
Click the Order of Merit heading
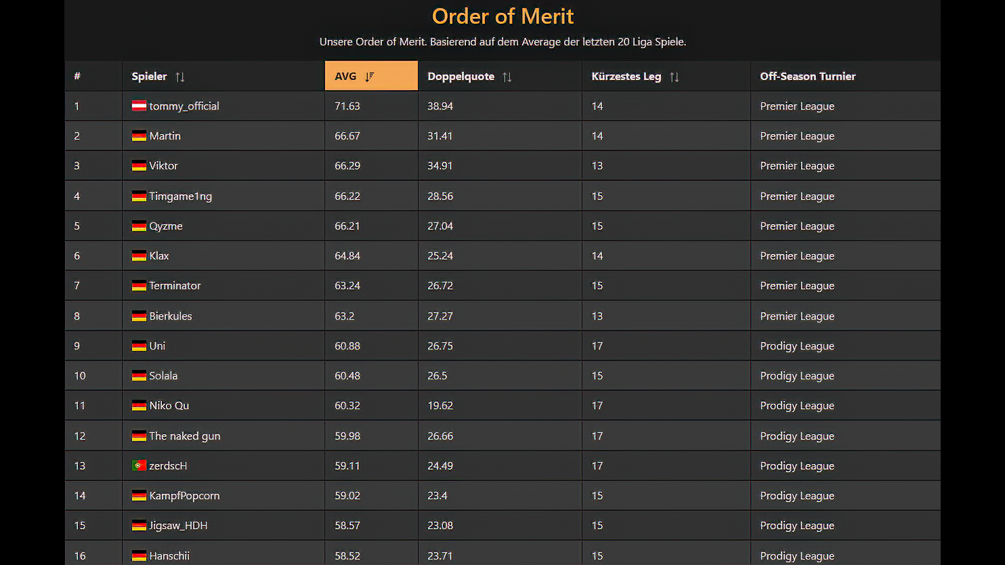502,16
